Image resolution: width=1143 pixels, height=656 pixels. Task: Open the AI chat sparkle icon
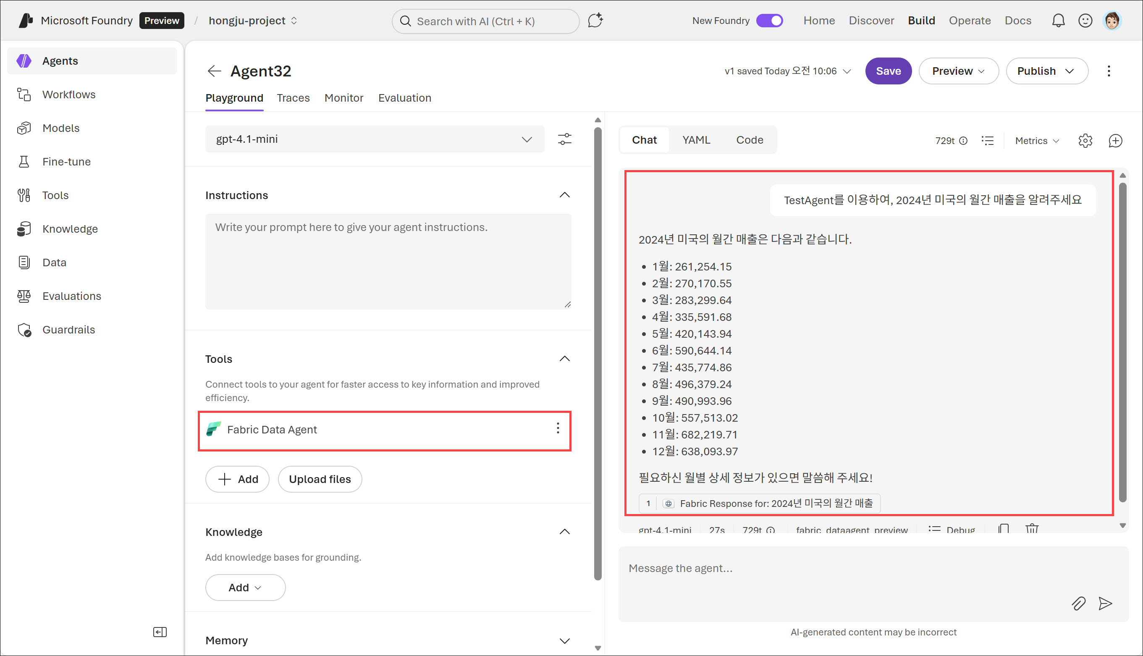595,21
